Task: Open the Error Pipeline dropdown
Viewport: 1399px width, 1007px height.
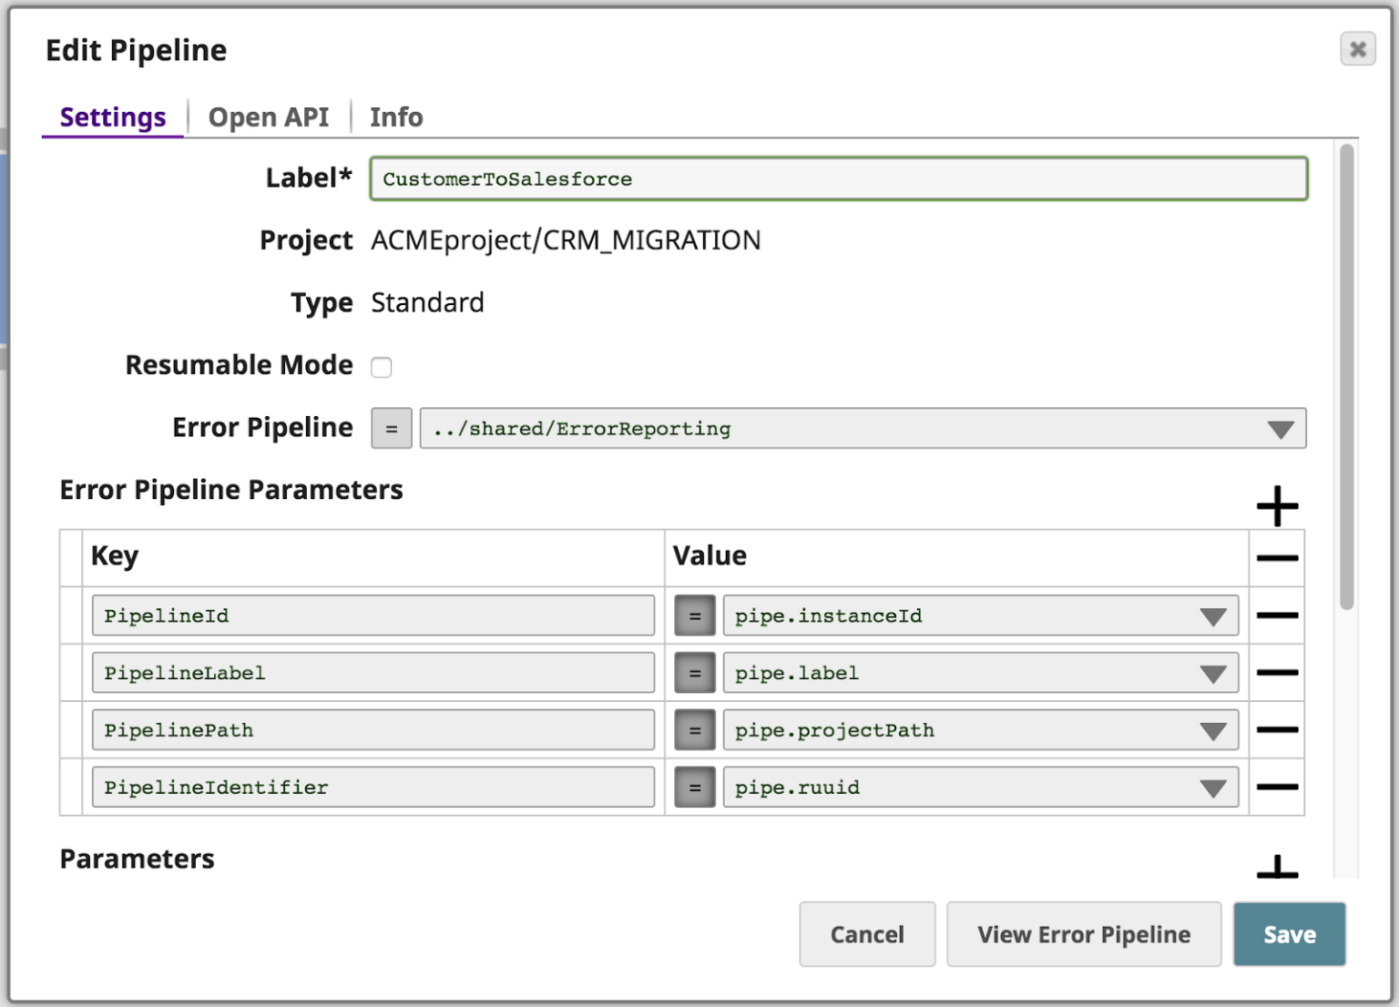Action: tap(1282, 428)
